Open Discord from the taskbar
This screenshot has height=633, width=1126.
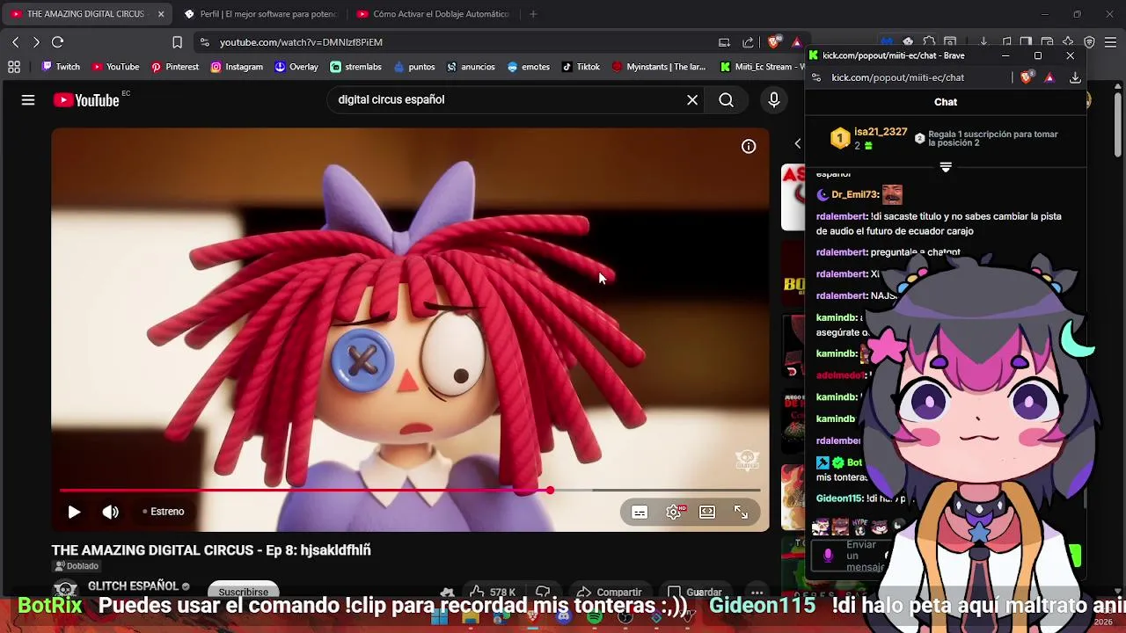click(x=563, y=618)
